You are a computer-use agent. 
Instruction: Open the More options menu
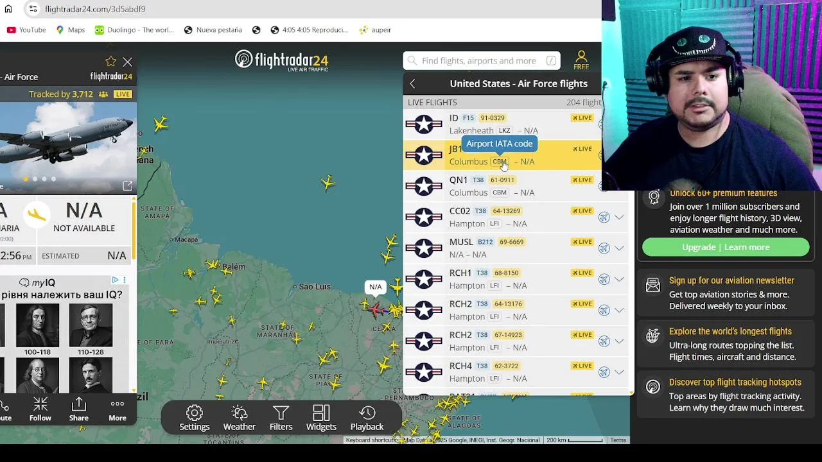tap(118, 409)
